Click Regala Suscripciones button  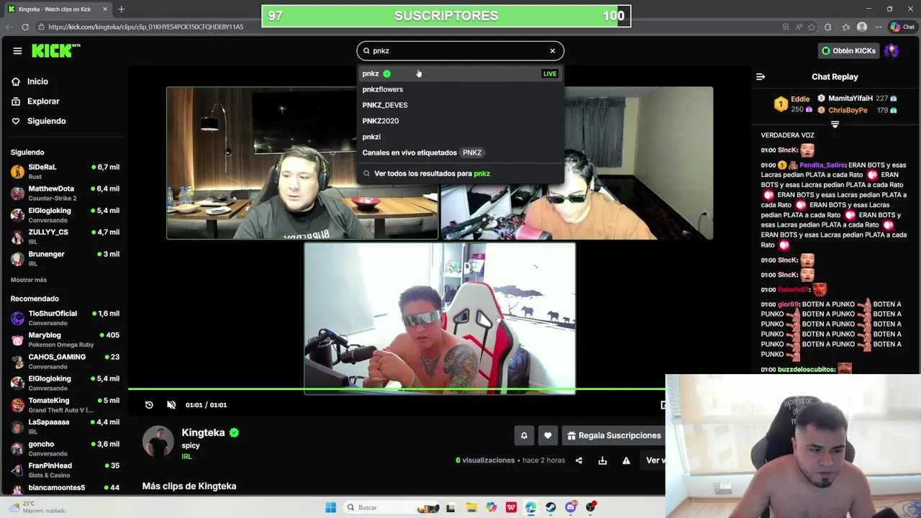(x=614, y=435)
